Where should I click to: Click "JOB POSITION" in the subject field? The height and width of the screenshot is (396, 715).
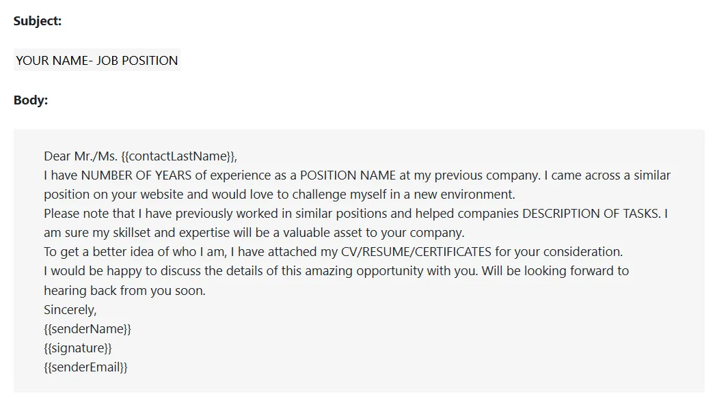pos(137,61)
